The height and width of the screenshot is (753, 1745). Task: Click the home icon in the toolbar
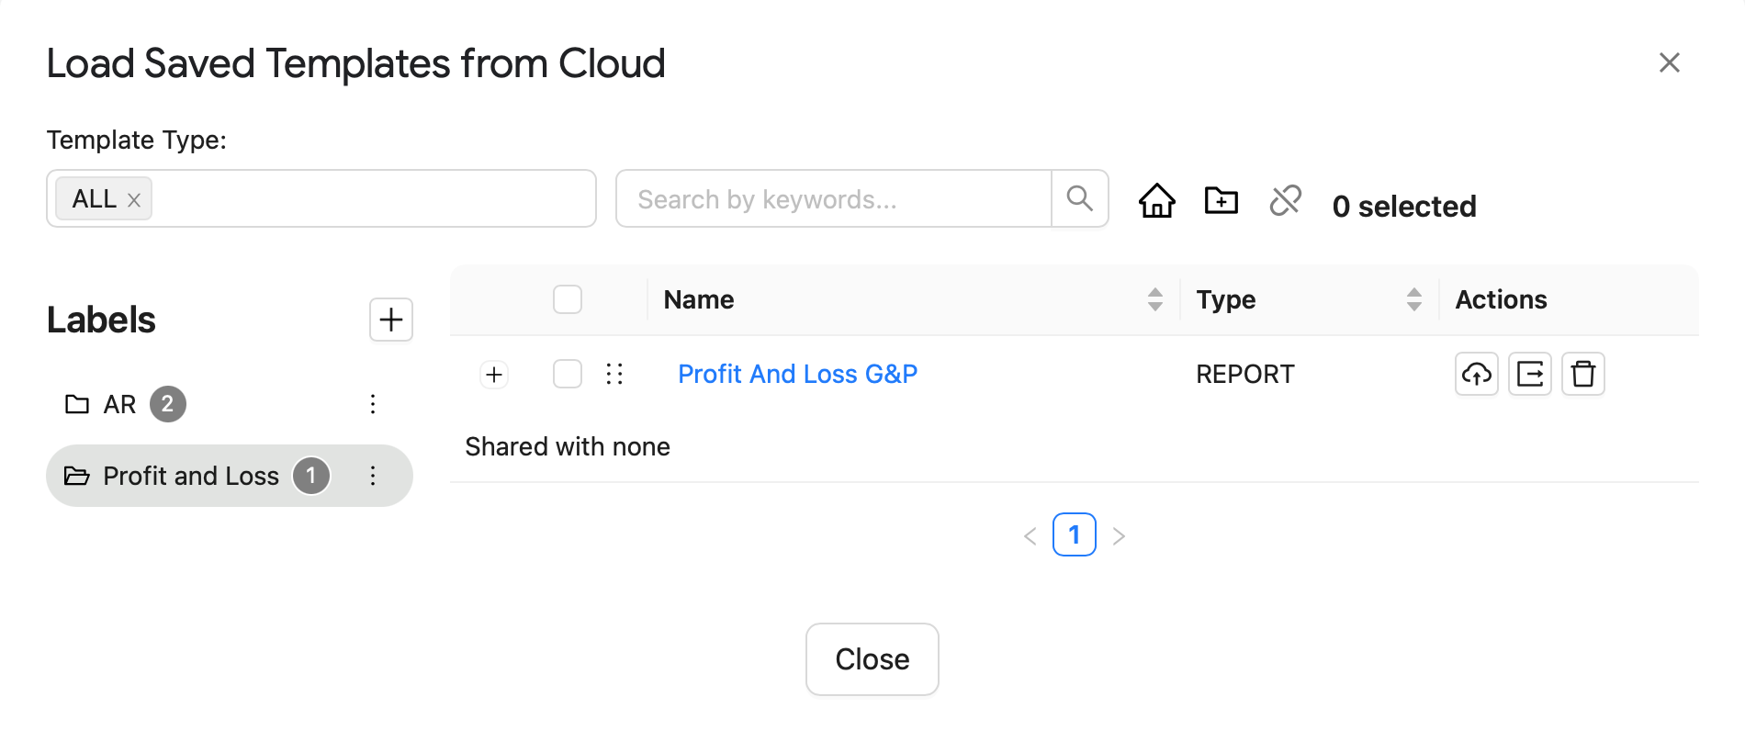point(1157,199)
